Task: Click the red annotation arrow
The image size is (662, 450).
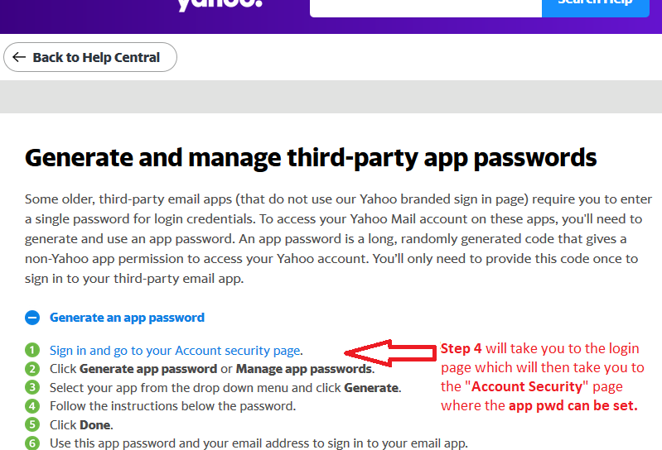Action: 390,352
